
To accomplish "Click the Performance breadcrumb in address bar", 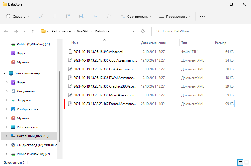I will coord(61,31).
